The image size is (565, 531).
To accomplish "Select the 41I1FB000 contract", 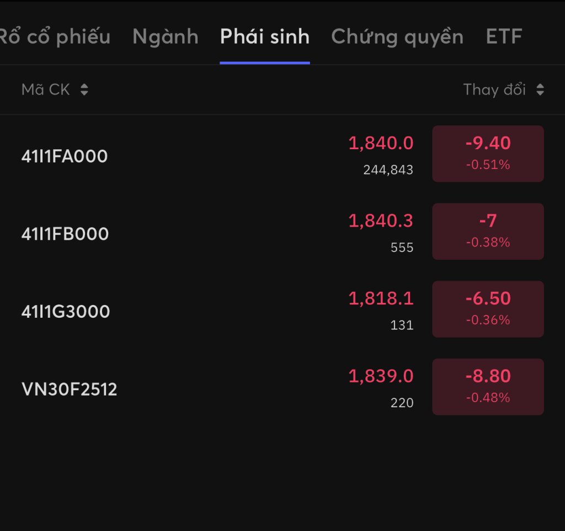I will 65,234.
